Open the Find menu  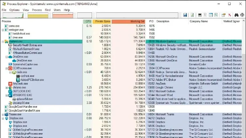48,10
